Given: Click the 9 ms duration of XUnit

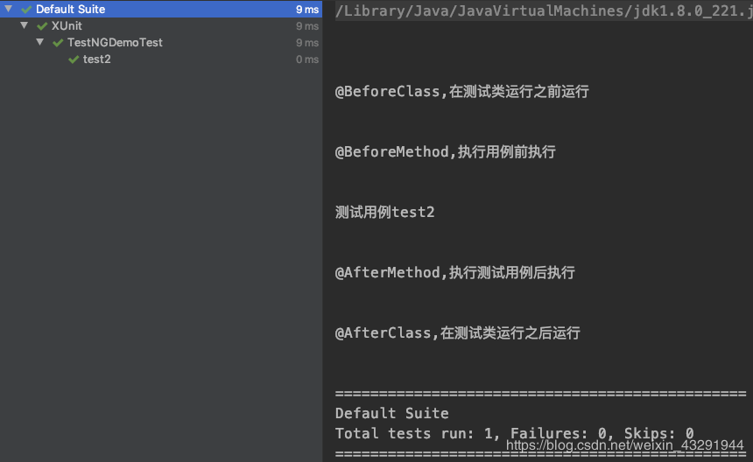Looking at the screenshot, I should [306, 26].
